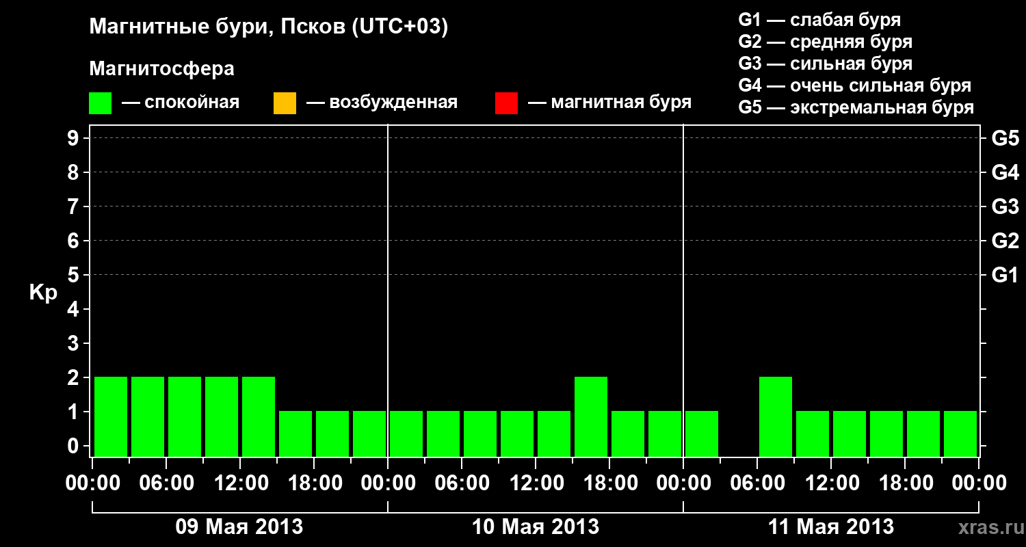
Task: Click 'G3 — сильная буря' legend line
Action: pyautogui.click(x=825, y=64)
